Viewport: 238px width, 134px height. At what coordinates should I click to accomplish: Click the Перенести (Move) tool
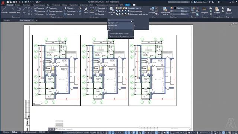(x=39, y=8)
